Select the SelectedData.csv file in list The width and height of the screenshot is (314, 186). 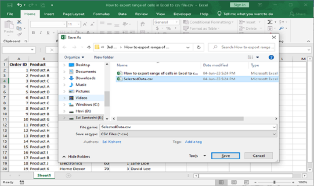[x=197, y=79]
